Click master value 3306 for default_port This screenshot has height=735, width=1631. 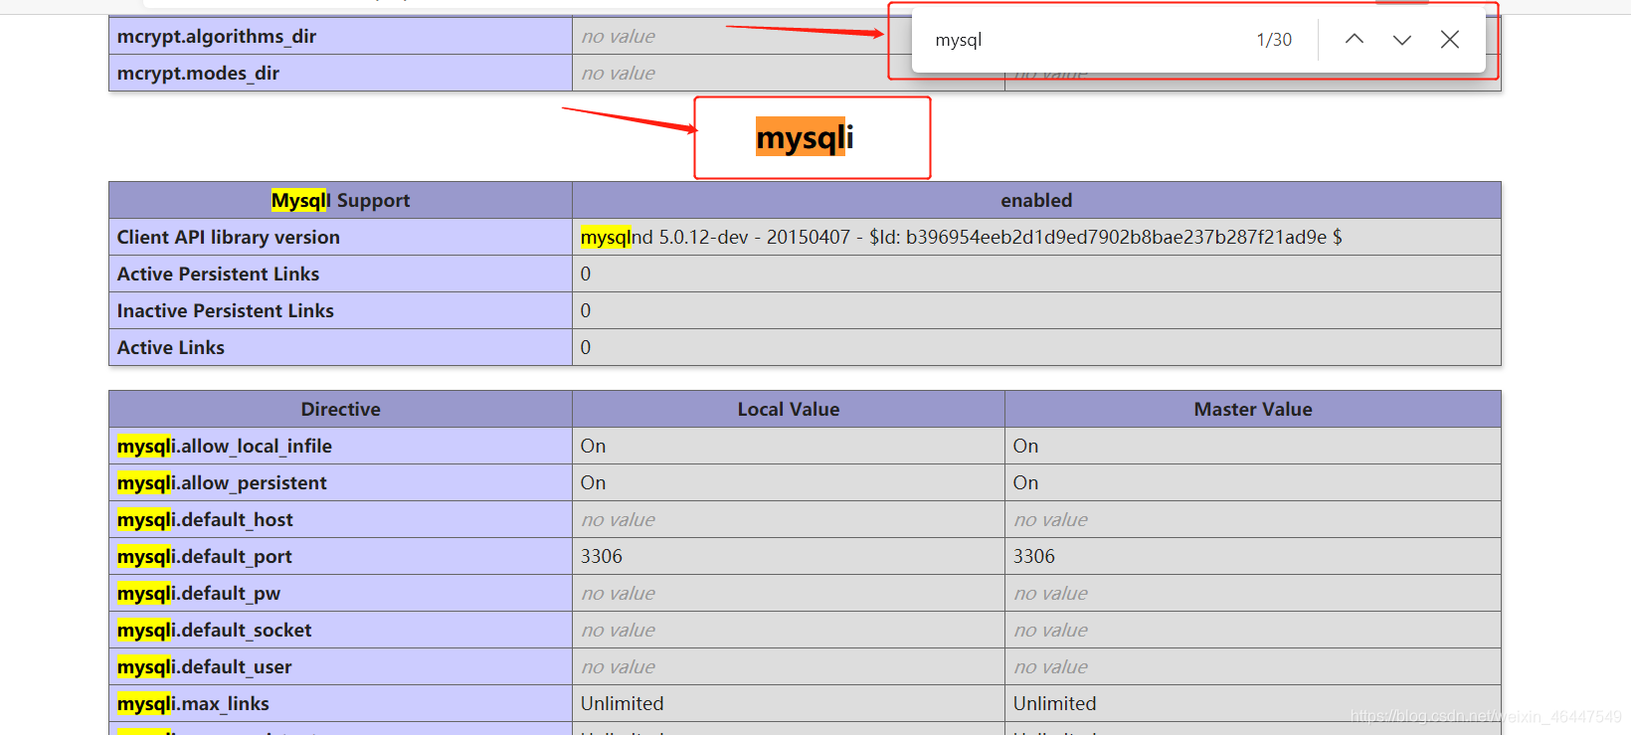tap(1034, 556)
